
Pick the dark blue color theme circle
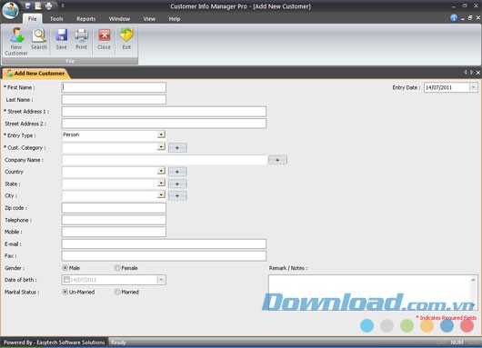[447, 326]
